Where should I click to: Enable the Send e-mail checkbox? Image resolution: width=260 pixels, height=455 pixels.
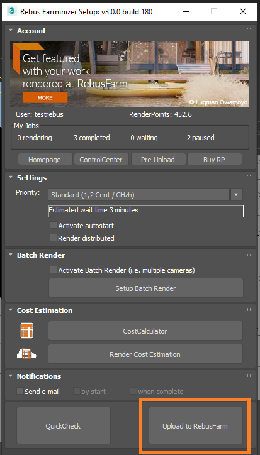pyautogui.click(x=20, y=391)
